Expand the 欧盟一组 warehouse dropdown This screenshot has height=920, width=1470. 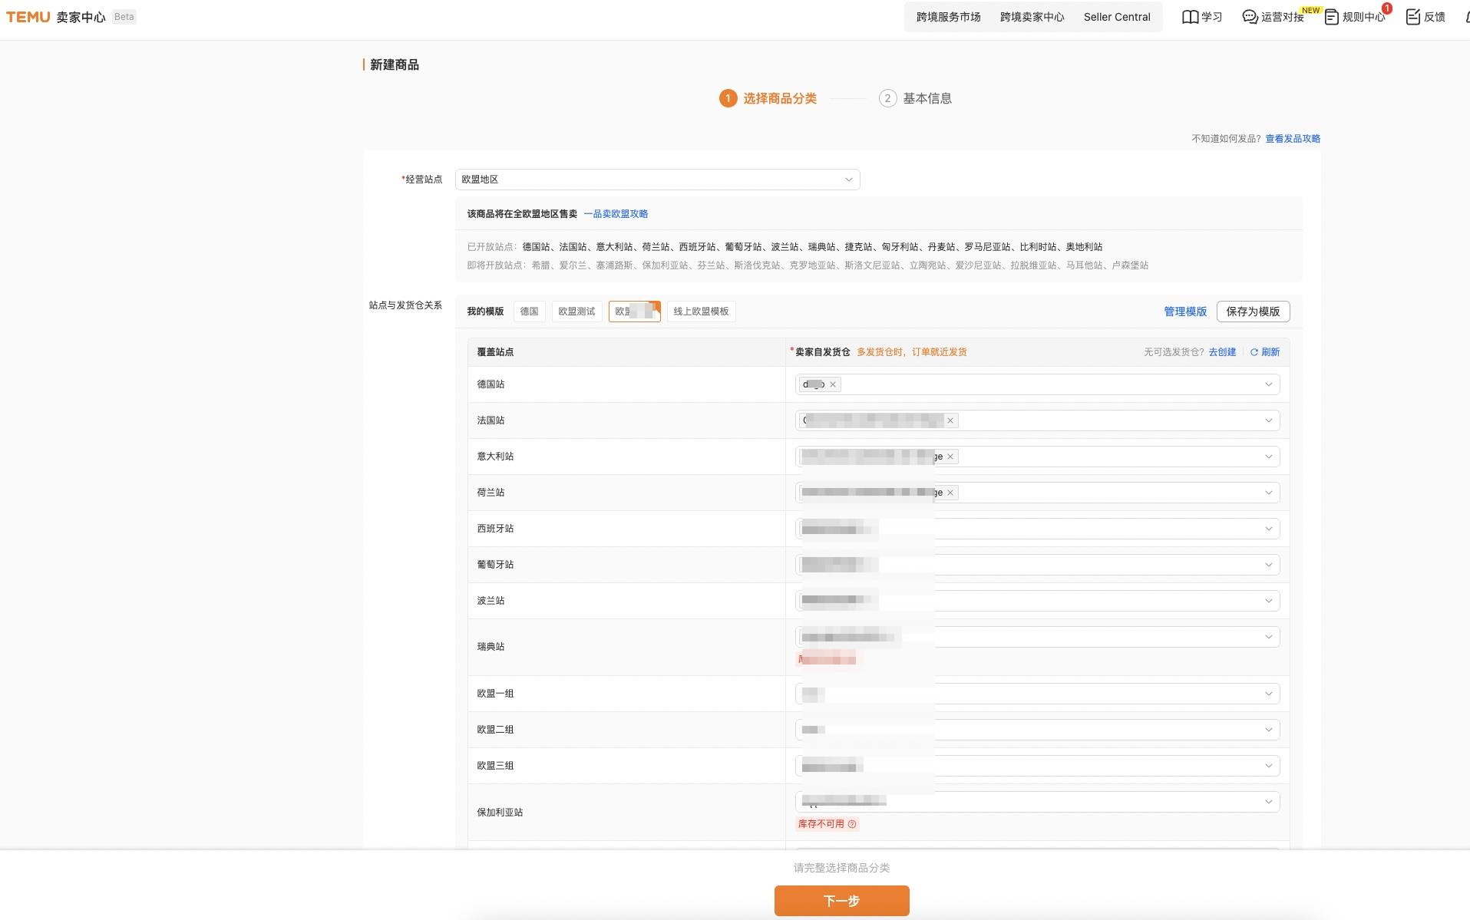[x=1268, y=694]
